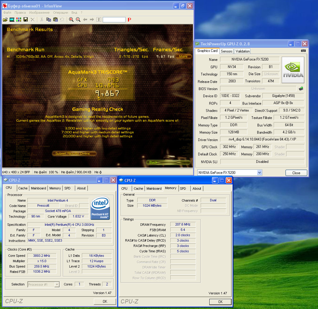Click the Previous image arrow icon
This screenshot has width=318, height=309.
[x=85, y=19]
